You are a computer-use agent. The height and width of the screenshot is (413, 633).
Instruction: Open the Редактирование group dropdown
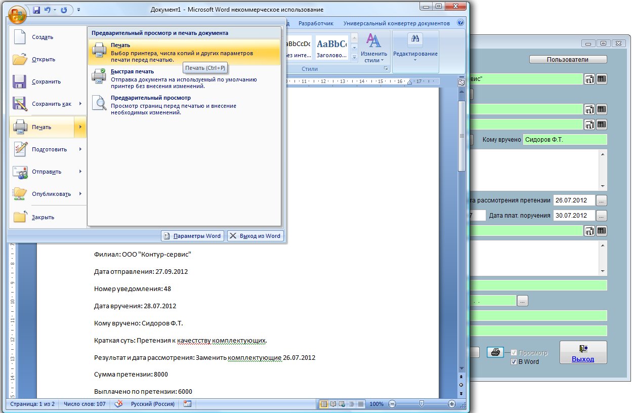point(415,48)
